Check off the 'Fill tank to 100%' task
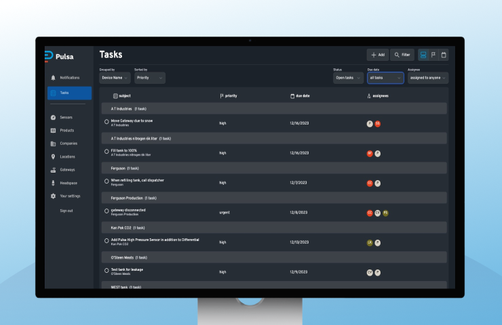This screenshot has height=325, width=502. click(107, 152)
